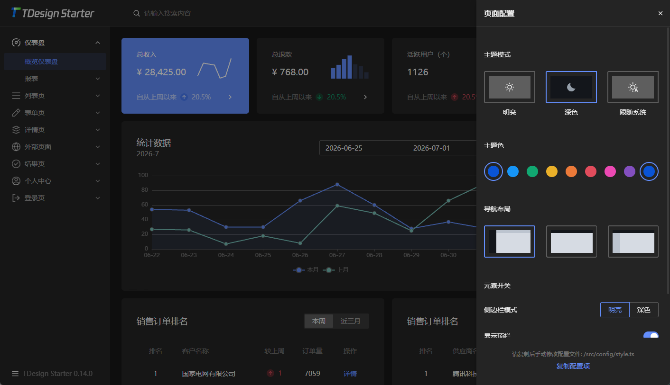Click the right arrow on 总退款 card
670x385 pixels.
point(365,97)
